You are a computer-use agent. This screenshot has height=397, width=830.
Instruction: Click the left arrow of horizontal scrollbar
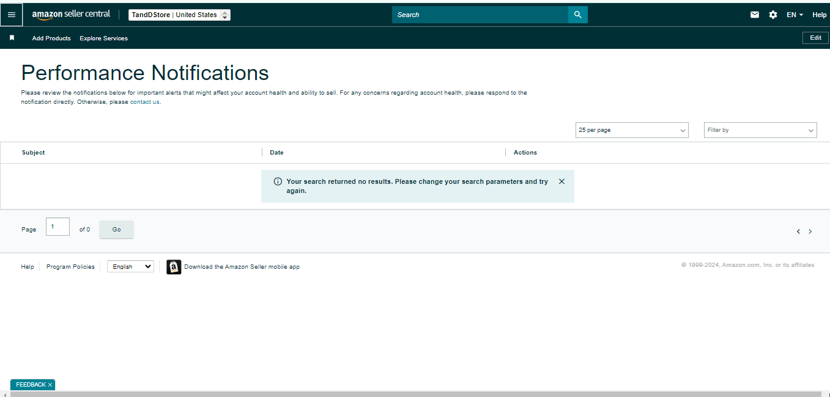click(x=4, y=394)
